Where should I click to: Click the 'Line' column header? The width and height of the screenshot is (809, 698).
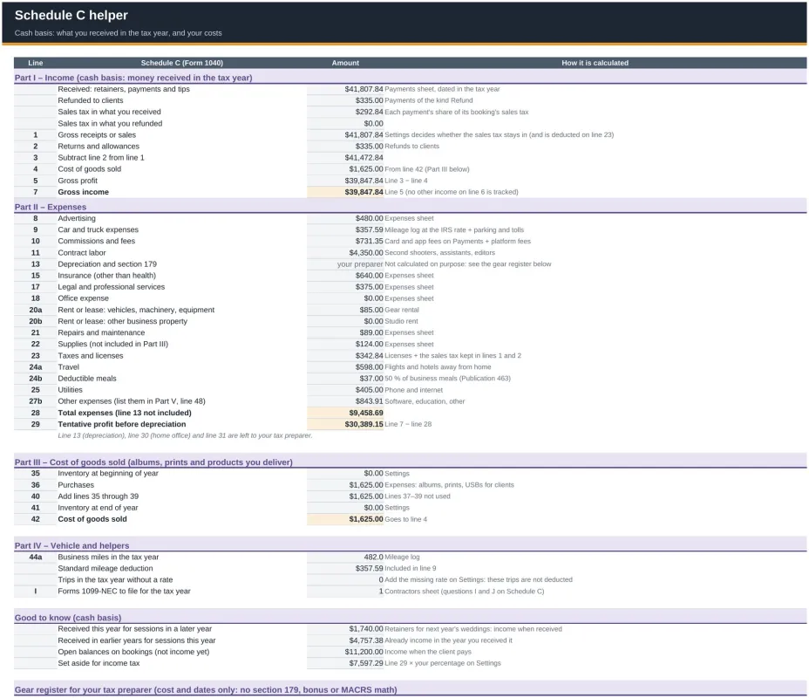click(x=35, y=63)
